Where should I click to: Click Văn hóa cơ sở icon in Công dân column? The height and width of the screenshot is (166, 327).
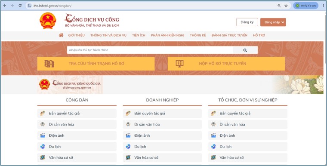43,158
